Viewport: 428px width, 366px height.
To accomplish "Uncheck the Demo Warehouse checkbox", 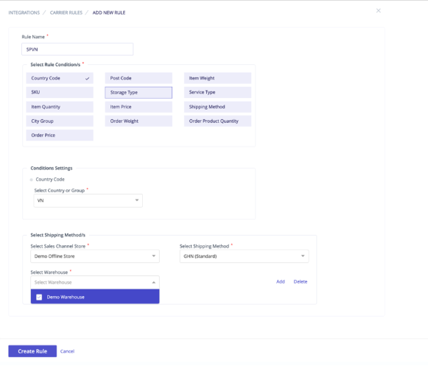I will click(x=39, y=297).
